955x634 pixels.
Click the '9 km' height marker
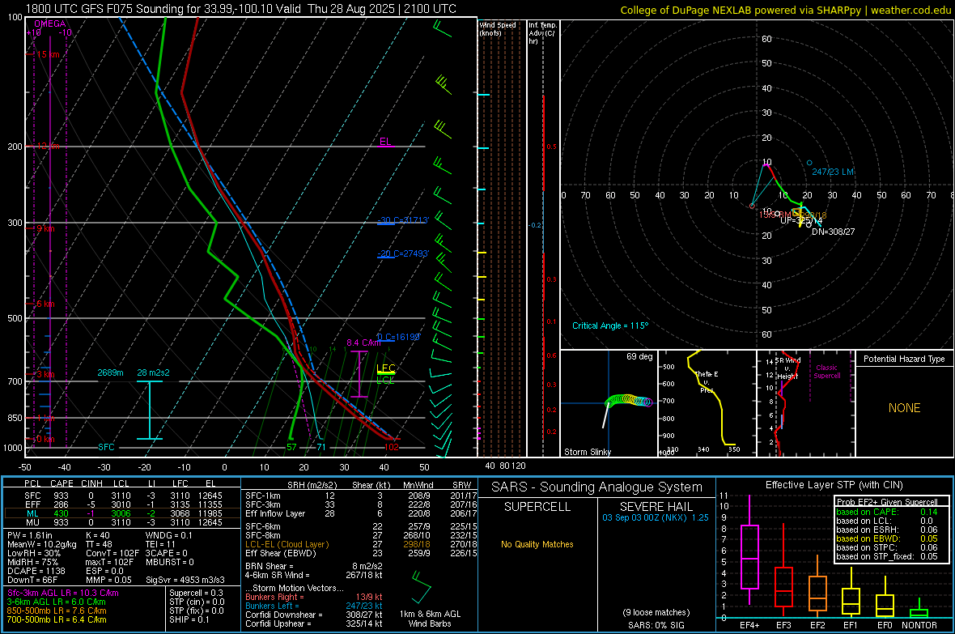point(45,228)
